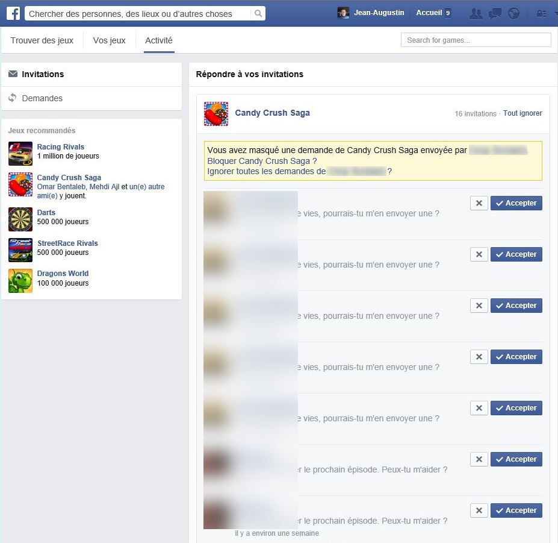Open the privacy shortcuts lock icon
This screenshot has height=543, width=558.
coord(541,14)
